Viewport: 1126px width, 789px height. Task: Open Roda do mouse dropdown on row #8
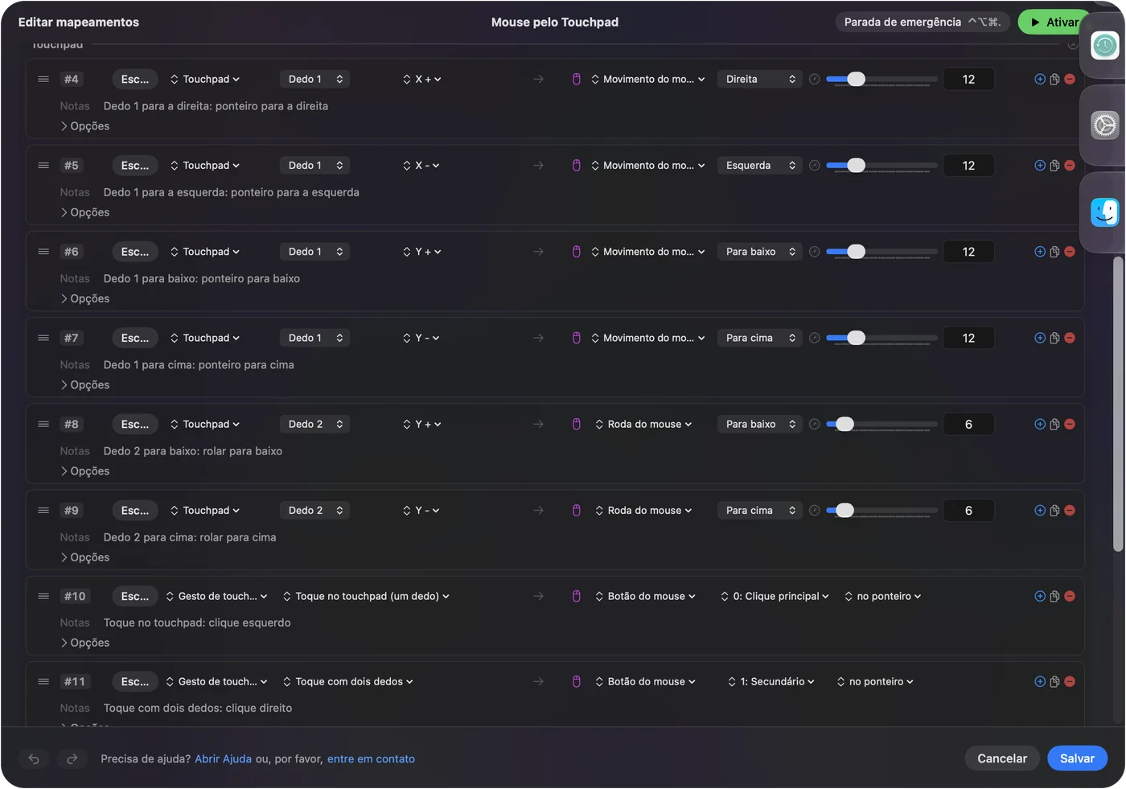(643, 424)
